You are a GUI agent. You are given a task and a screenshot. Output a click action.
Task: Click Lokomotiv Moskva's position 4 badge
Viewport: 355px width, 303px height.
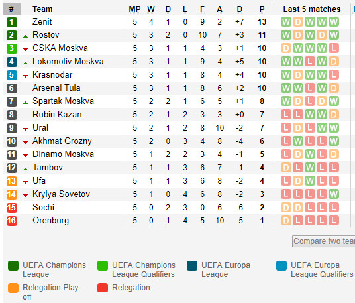pyautogui.click(x=11, y=62)
